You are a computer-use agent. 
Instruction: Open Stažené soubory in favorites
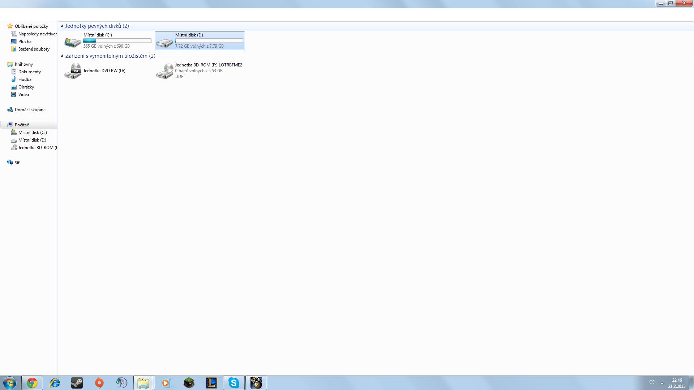coord(34,49)
